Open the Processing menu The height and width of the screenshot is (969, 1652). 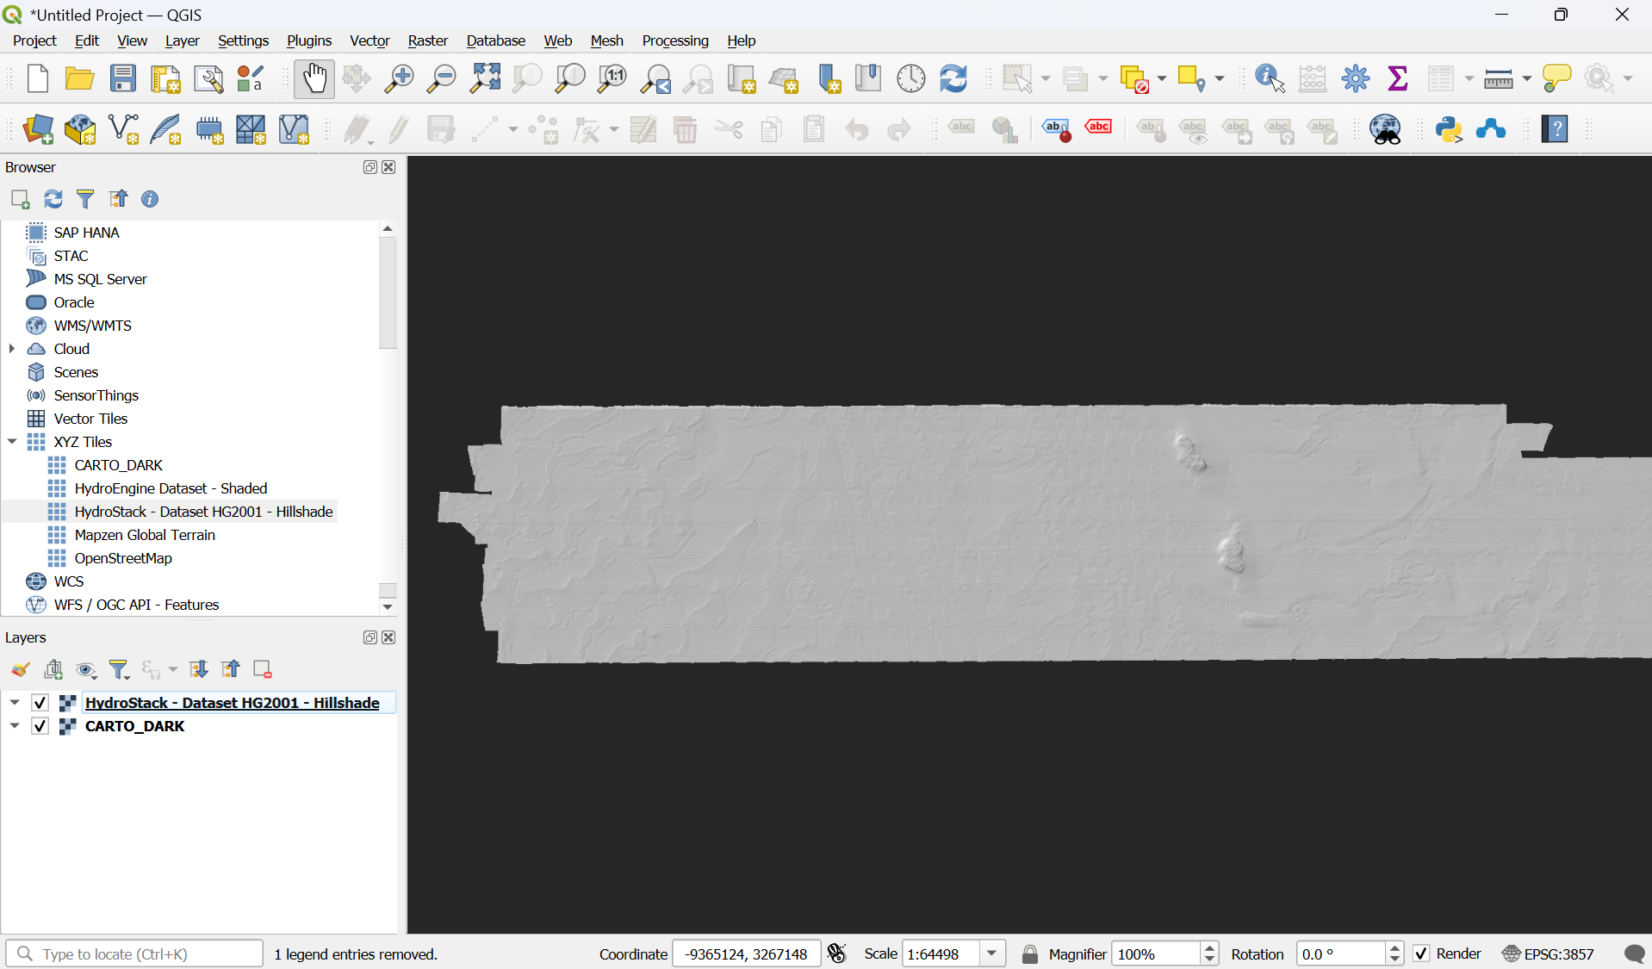(x=674, y=40)
